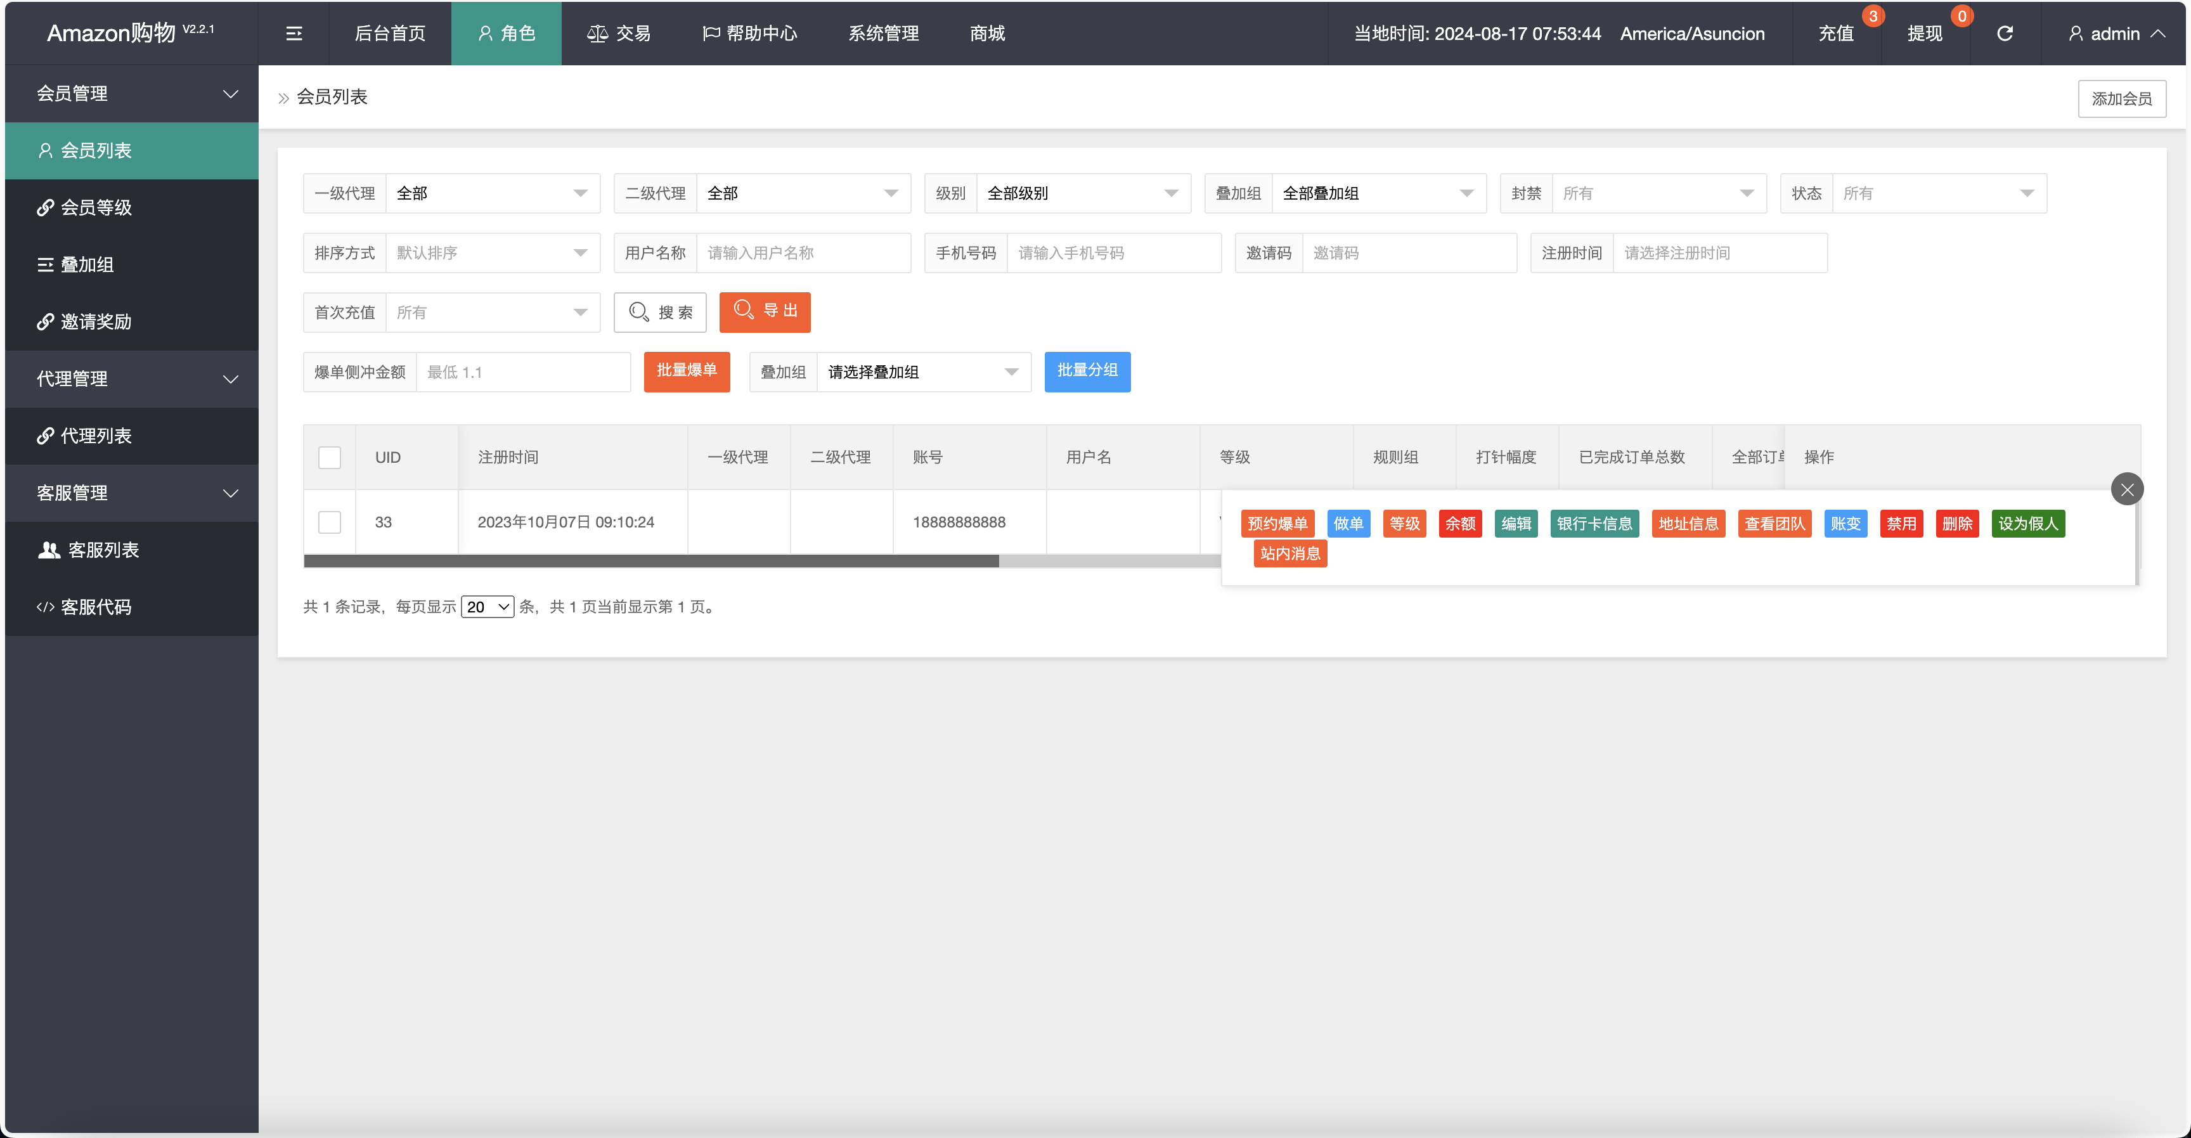Expand the 代理管理 sidebar section

(132, 378)
